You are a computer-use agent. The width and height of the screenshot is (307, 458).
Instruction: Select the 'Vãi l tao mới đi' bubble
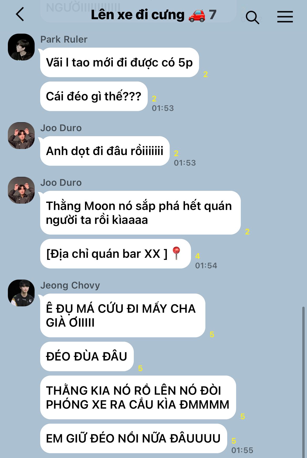119,63
